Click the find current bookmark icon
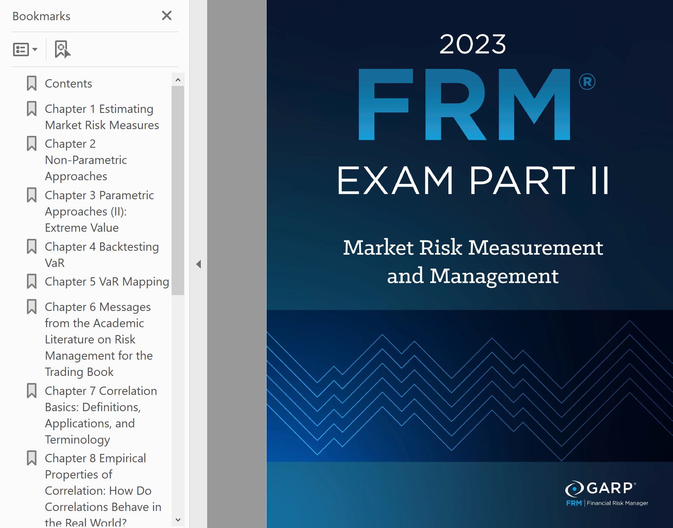The width and height of the screenshot is (673, 528). (62, 50)
